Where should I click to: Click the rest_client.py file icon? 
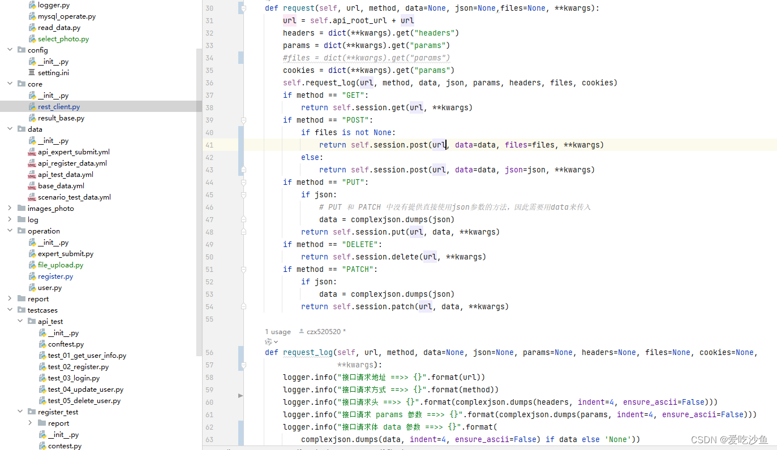32,107
